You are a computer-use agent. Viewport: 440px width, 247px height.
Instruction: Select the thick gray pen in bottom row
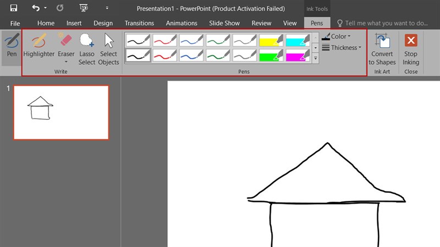coord(245,55)
